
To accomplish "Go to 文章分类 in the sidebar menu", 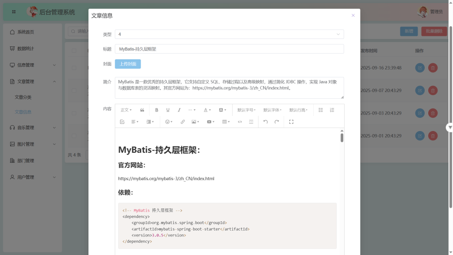I will coord(23,97).
